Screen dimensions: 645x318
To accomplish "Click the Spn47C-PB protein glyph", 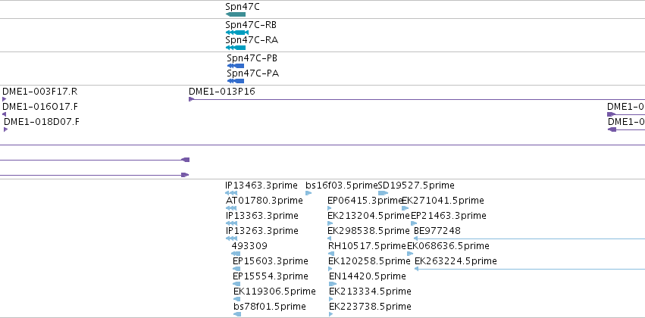I will click(236, 66).
